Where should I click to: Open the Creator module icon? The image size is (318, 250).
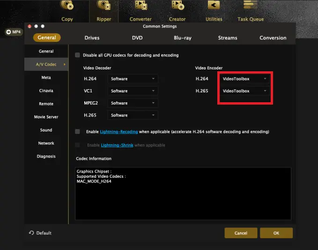point(177,7)
